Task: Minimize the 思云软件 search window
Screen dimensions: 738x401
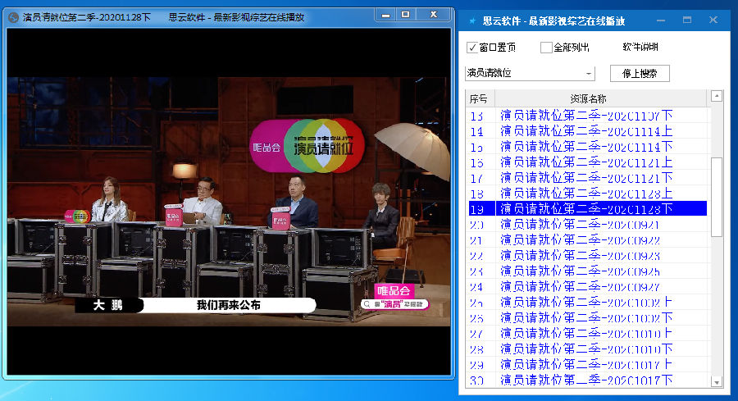Action: click(x=661, y=21)
